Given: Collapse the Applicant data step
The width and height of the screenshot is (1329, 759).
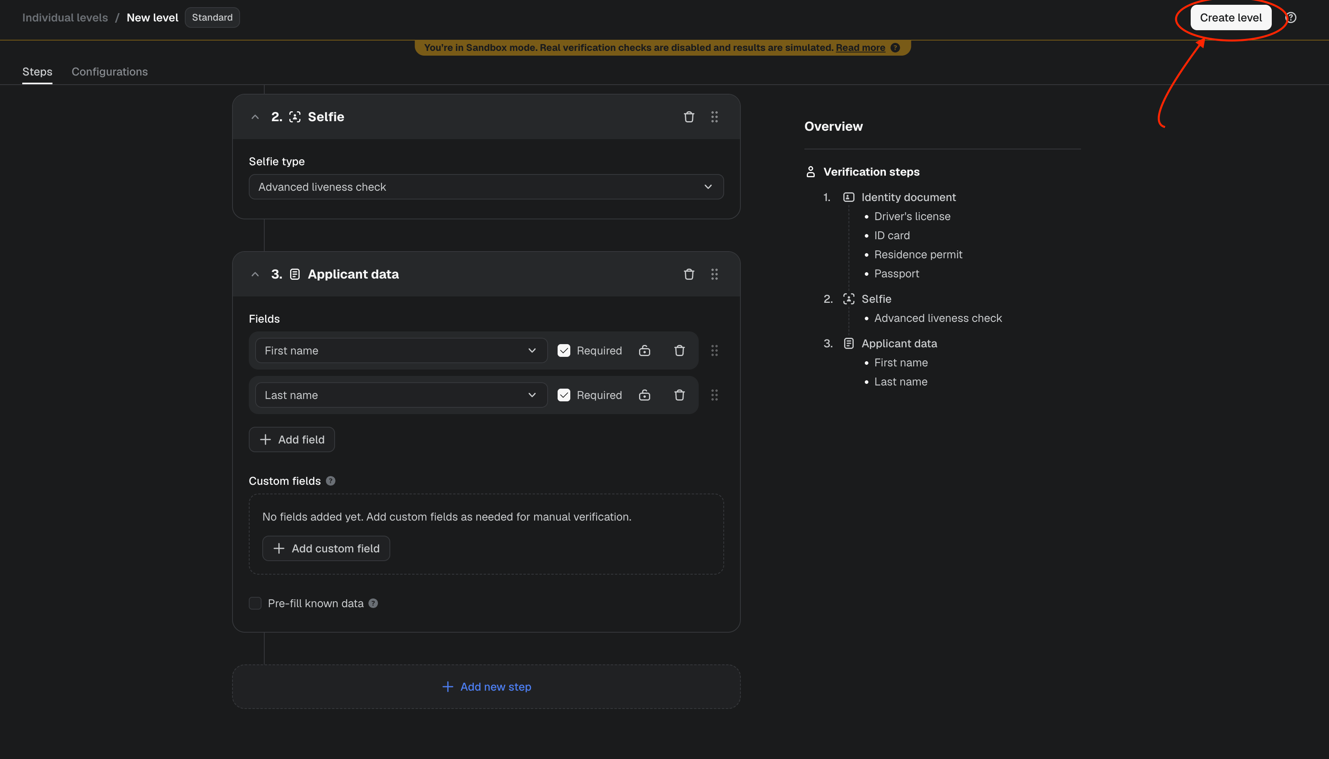Looking at the screenshot, I should pos(255,274).
